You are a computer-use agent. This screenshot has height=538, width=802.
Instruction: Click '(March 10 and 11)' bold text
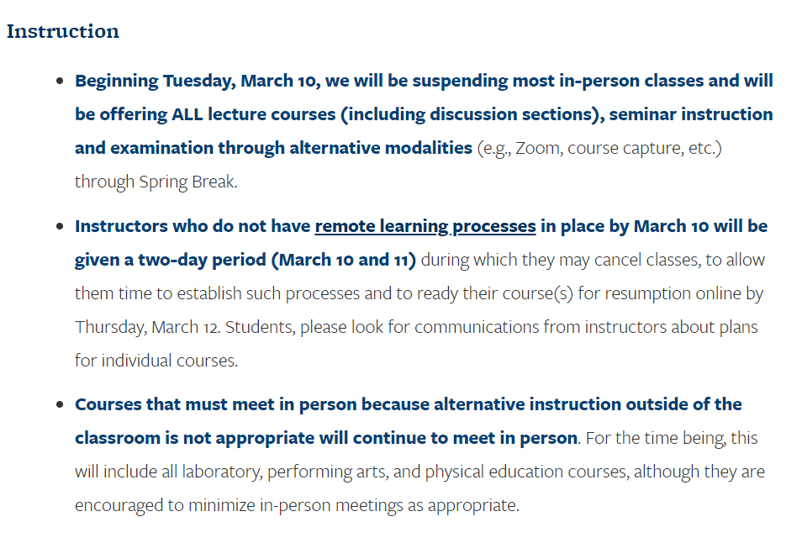pos(343,260)
